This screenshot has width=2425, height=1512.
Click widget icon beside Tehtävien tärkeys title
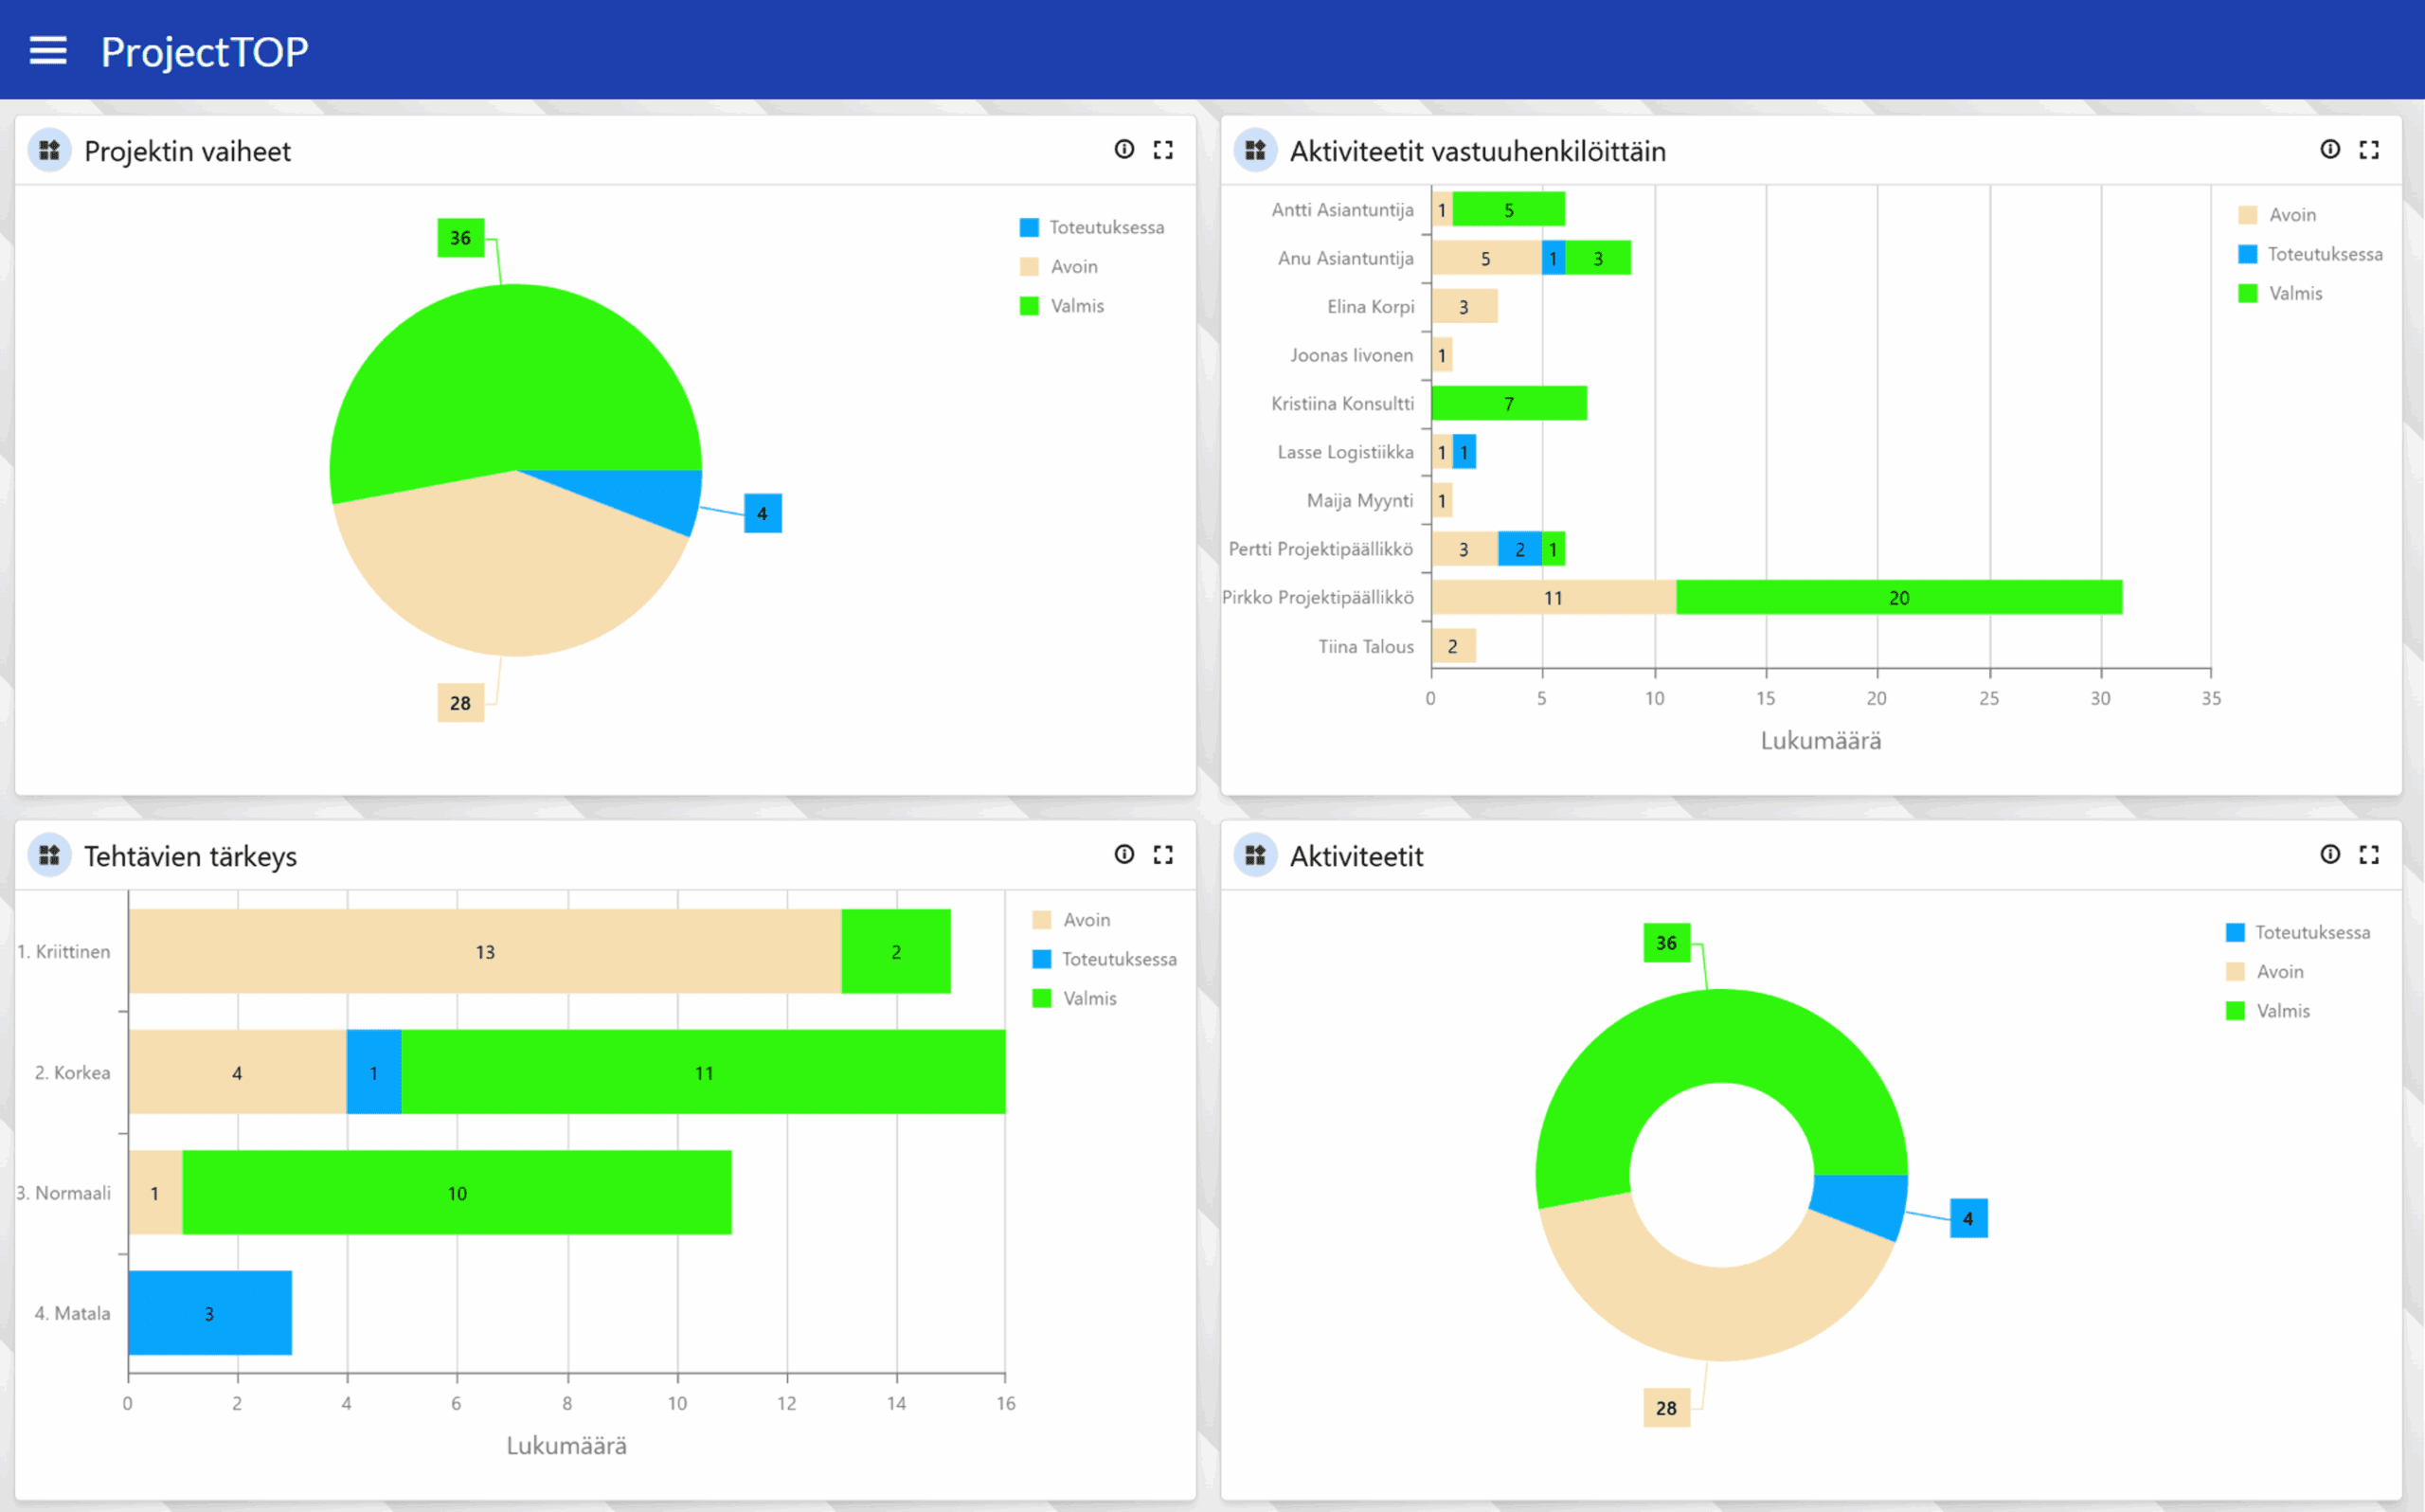(49, 855)
